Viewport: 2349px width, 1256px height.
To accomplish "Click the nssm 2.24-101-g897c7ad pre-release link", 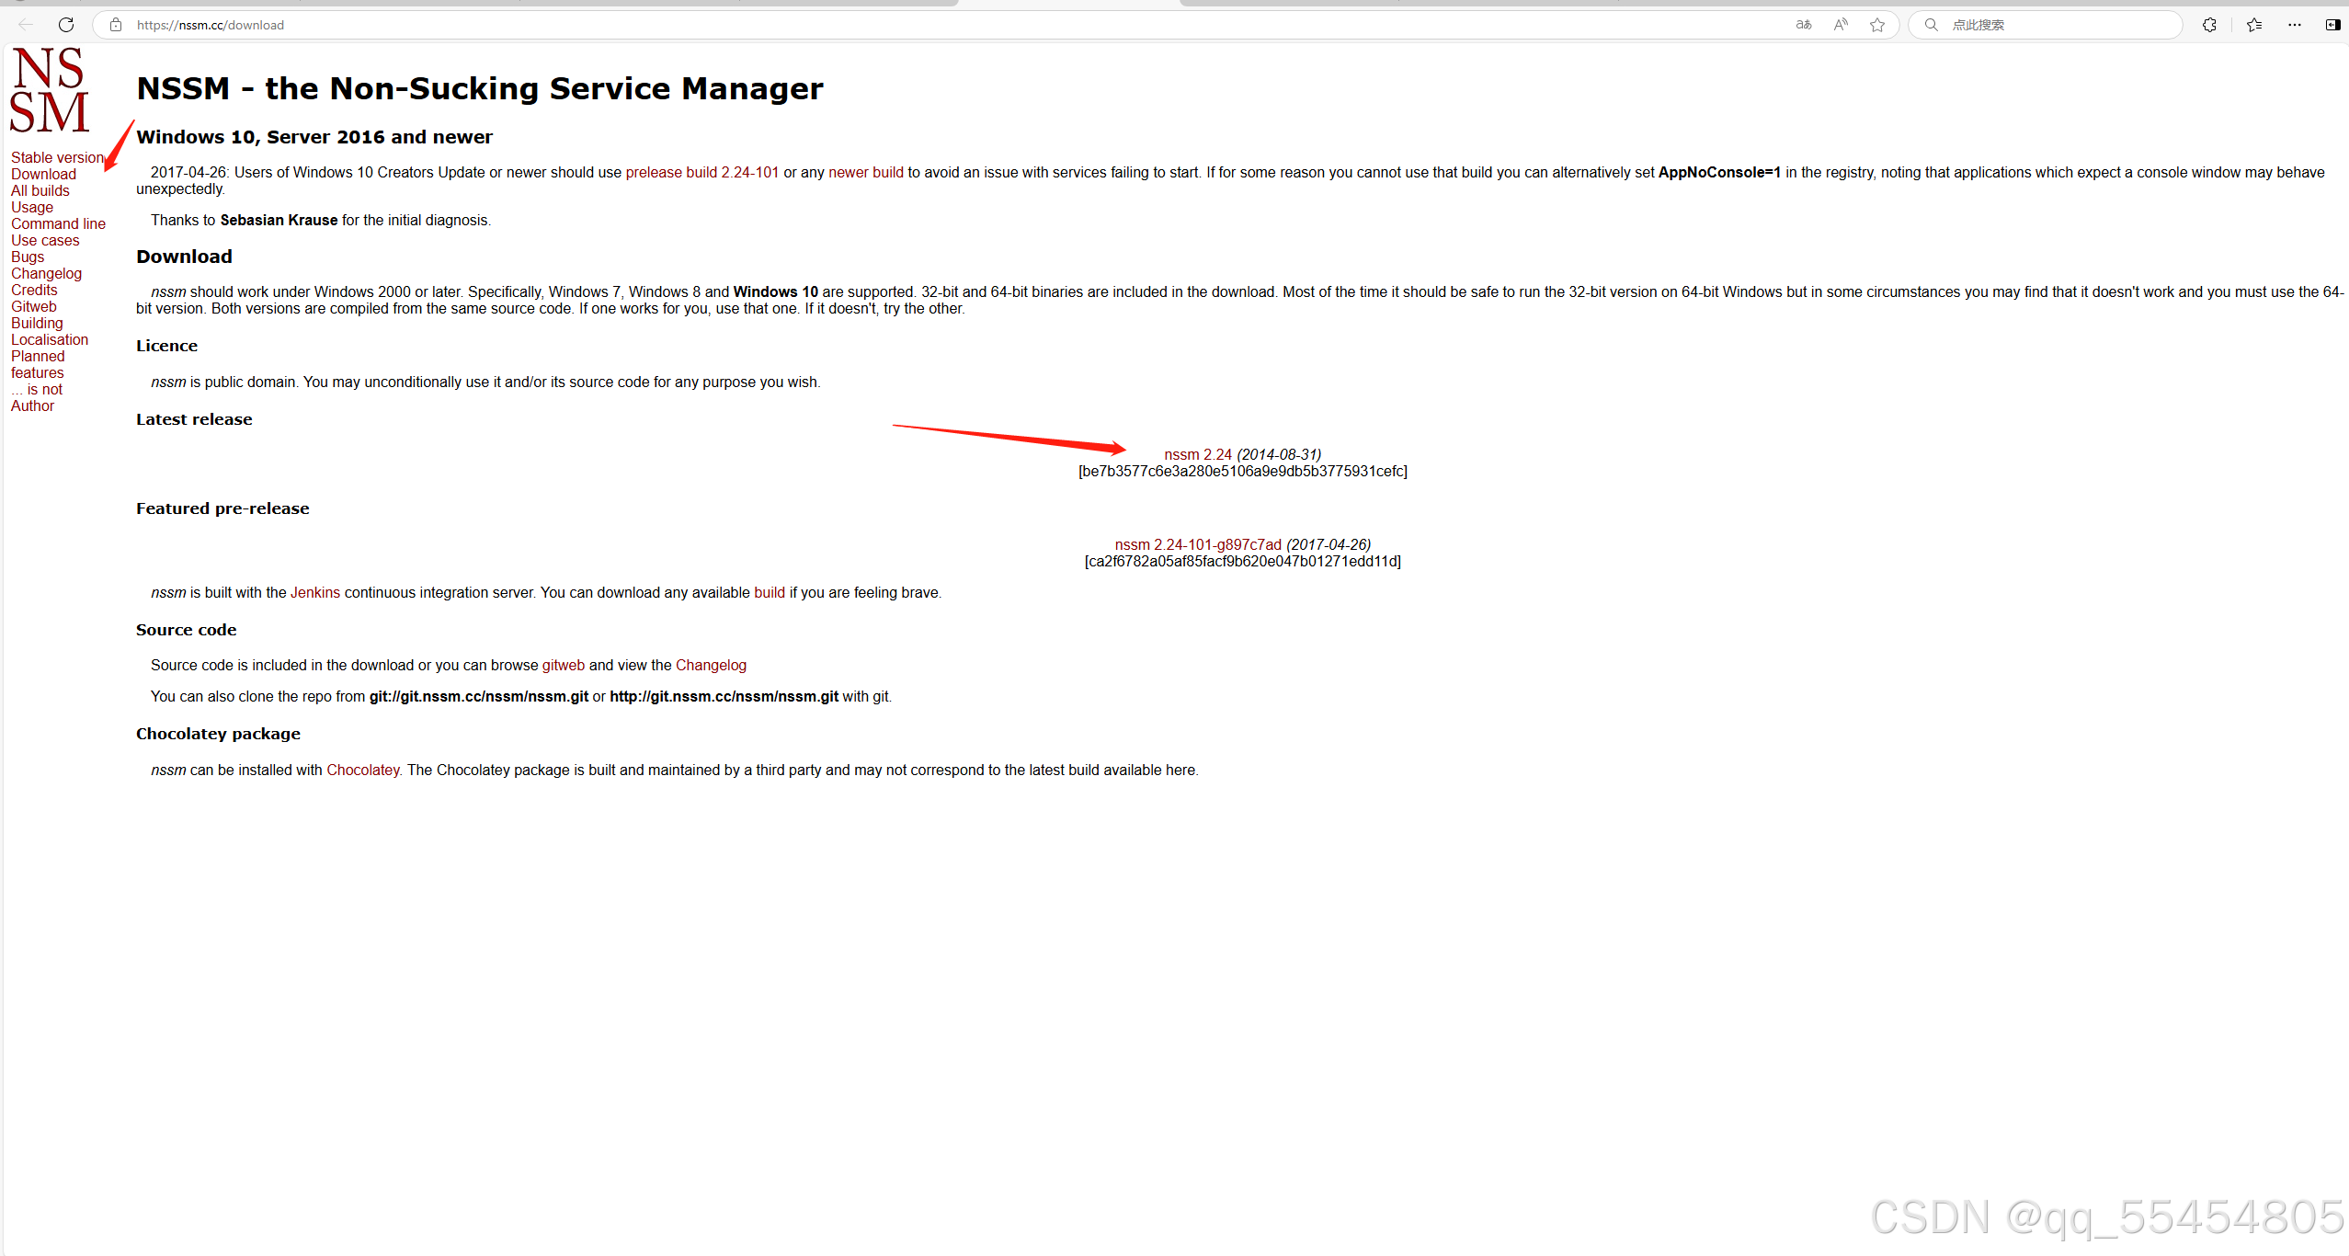I will [1197, 544].
